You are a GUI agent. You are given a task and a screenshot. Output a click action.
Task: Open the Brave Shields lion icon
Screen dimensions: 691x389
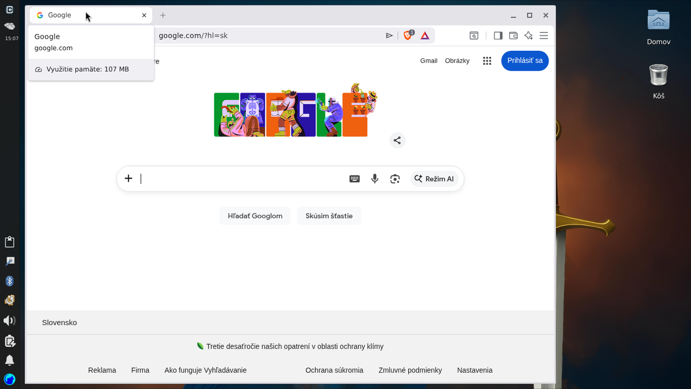408,36
